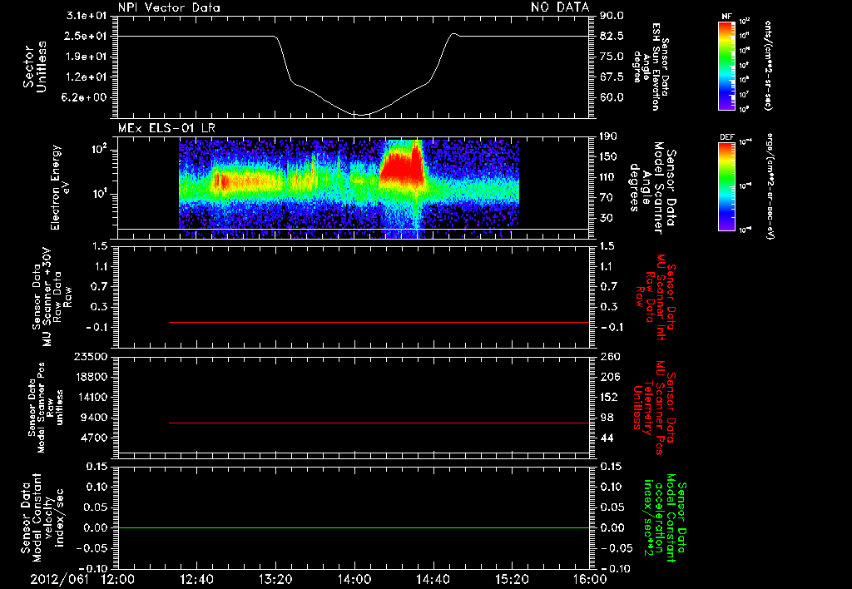This screenshot has height=589, width=852.
Task: Click the red line in Scanner Pos panel
Action: click(379, 423)
